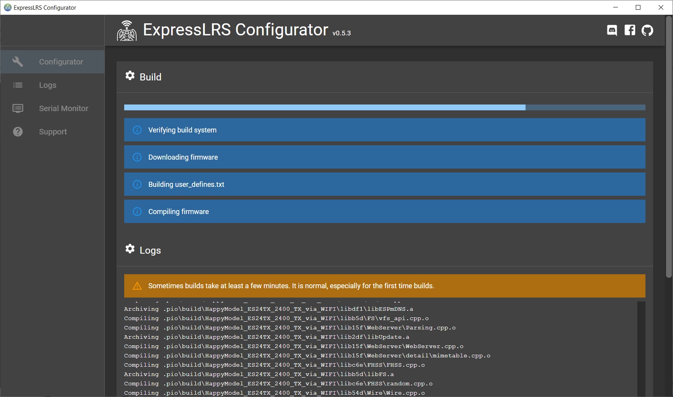Click the Building user_defines.txt step
This screenshot has width=673, height=397.
[x=385, y=184]
